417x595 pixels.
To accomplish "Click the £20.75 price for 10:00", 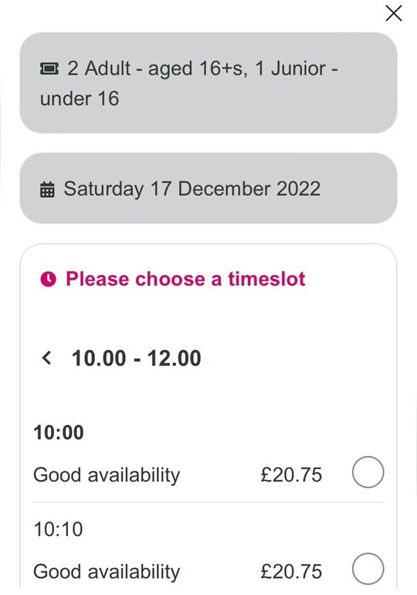I will tap(291, 474).
